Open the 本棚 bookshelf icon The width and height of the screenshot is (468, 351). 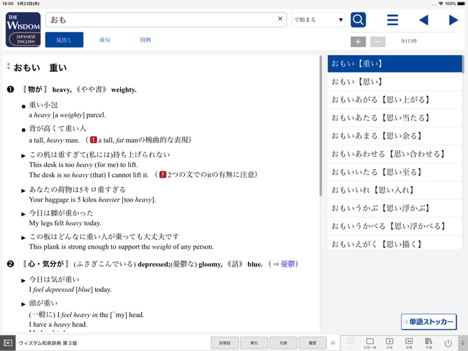(429, 343)
